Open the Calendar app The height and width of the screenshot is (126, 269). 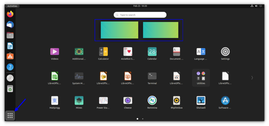(152, 52)
